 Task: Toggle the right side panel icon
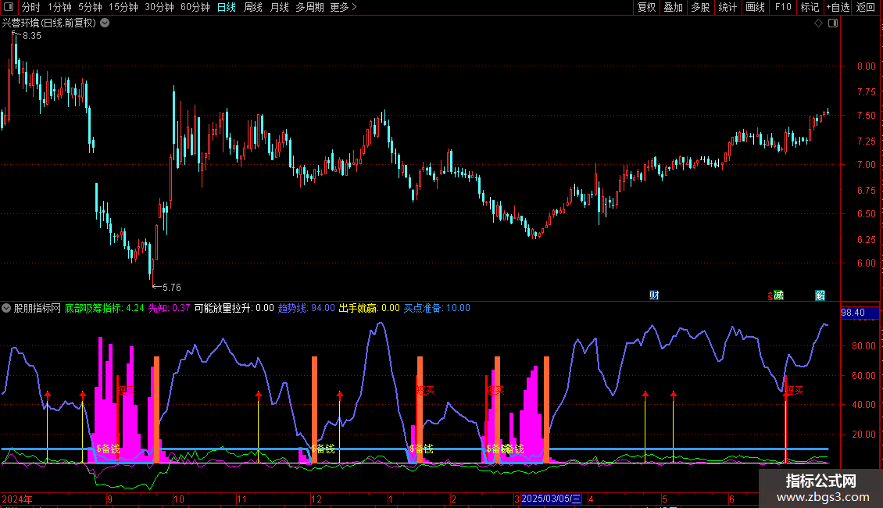click(x=831, y=23)
